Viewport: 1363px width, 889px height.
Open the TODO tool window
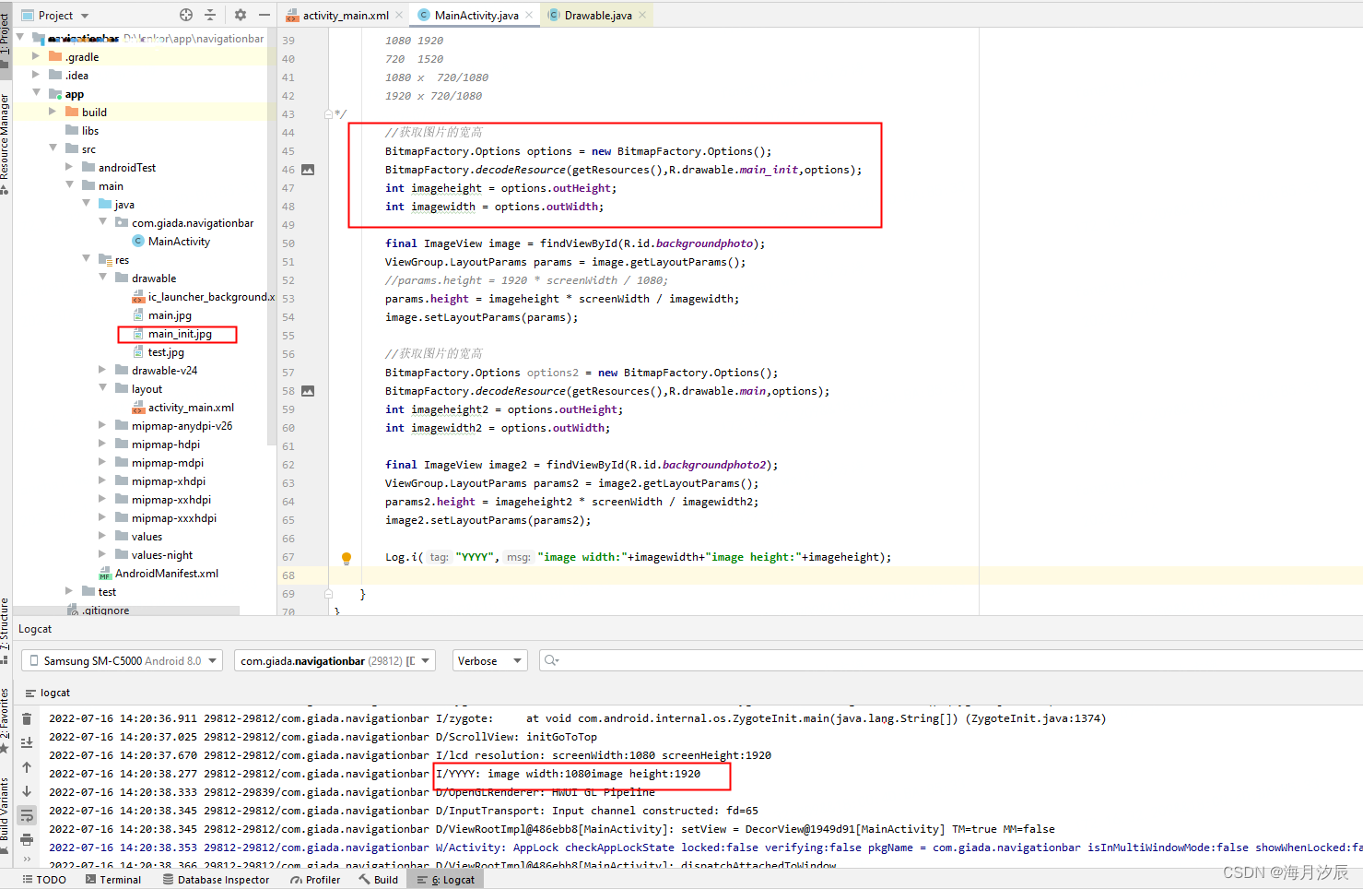(43, 880)
